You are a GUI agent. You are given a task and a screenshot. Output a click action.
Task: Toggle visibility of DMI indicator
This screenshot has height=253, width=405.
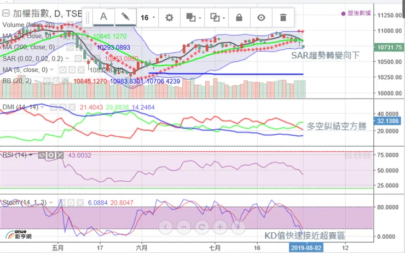pyautogui.click(x=54, y=107)
